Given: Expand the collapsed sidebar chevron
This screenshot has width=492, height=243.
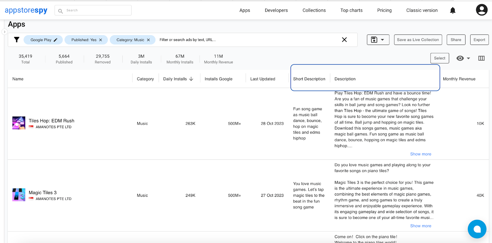Looking at the screenshot, I should point(4,32).
